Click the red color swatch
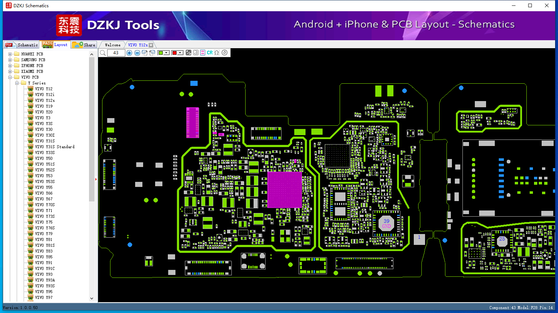The width and height of the screenshot is (558, 313). coord(174,53)
